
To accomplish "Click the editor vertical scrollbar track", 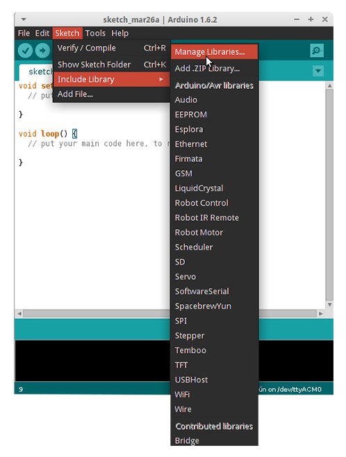I will [329, 195].
